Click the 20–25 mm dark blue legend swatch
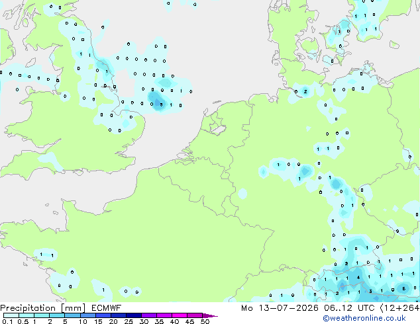This screenshot has height=324, width=420. point(119,315)
